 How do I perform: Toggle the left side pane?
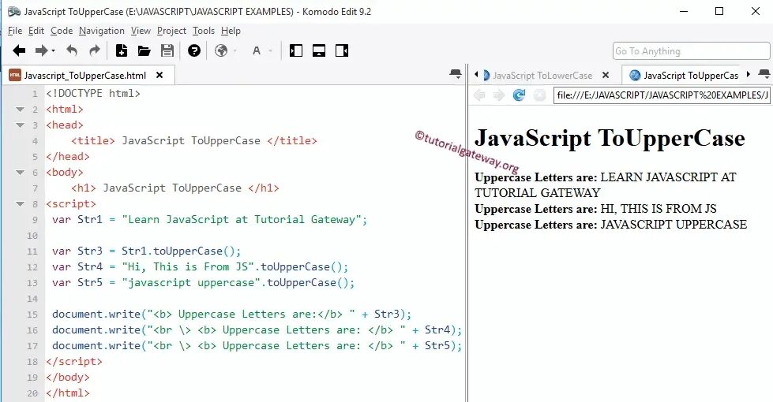pos(296,50)
